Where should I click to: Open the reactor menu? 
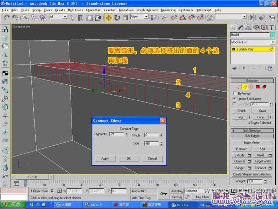point(109,10)
